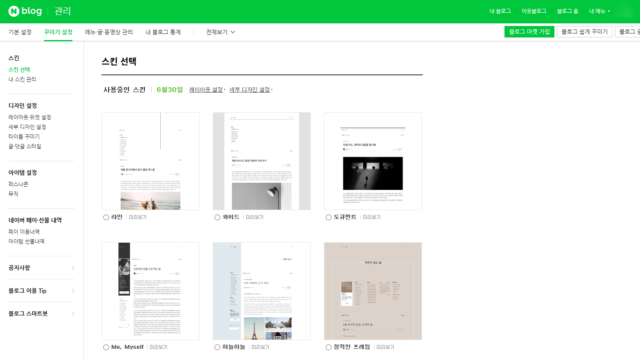Image resolution: width=640 pixels, height=359 pixels.
Task: Switch to the 꾸미기 설정 tab
Action: click(x=58, y=32)
